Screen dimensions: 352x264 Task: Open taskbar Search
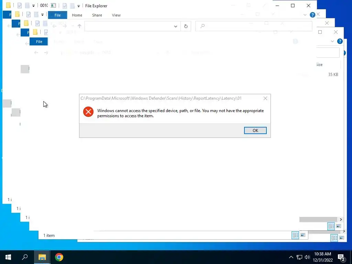[25, 257]
